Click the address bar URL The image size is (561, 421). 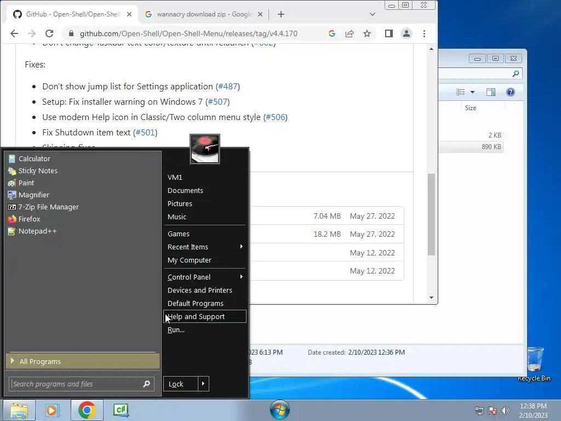pos(188,33)
